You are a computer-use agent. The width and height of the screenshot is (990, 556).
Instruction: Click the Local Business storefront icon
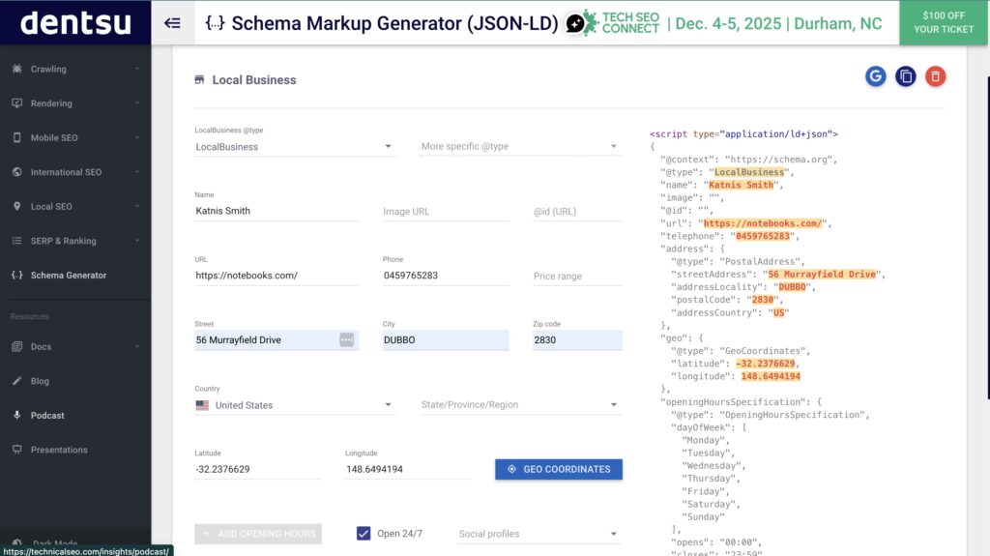[199, 79]
